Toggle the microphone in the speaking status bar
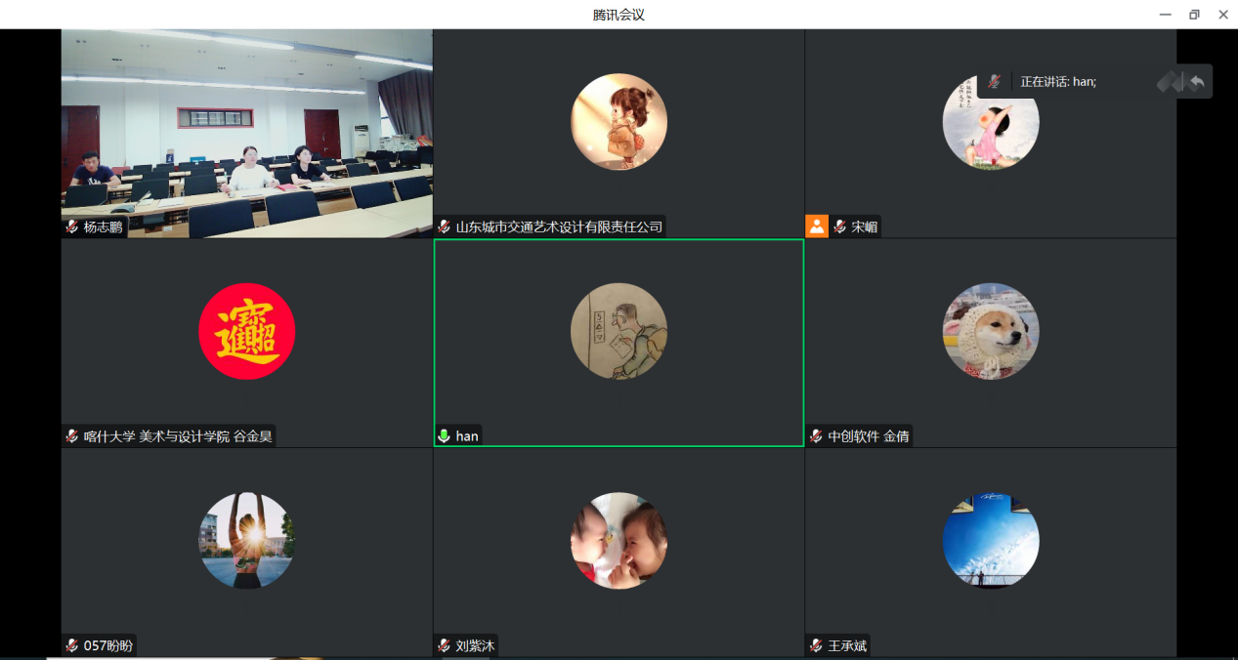This screenshot has width=1238, height=660. (x=994, y=82)
